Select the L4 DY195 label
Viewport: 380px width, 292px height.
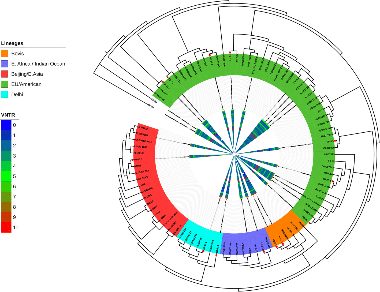(x=329, y=154)
